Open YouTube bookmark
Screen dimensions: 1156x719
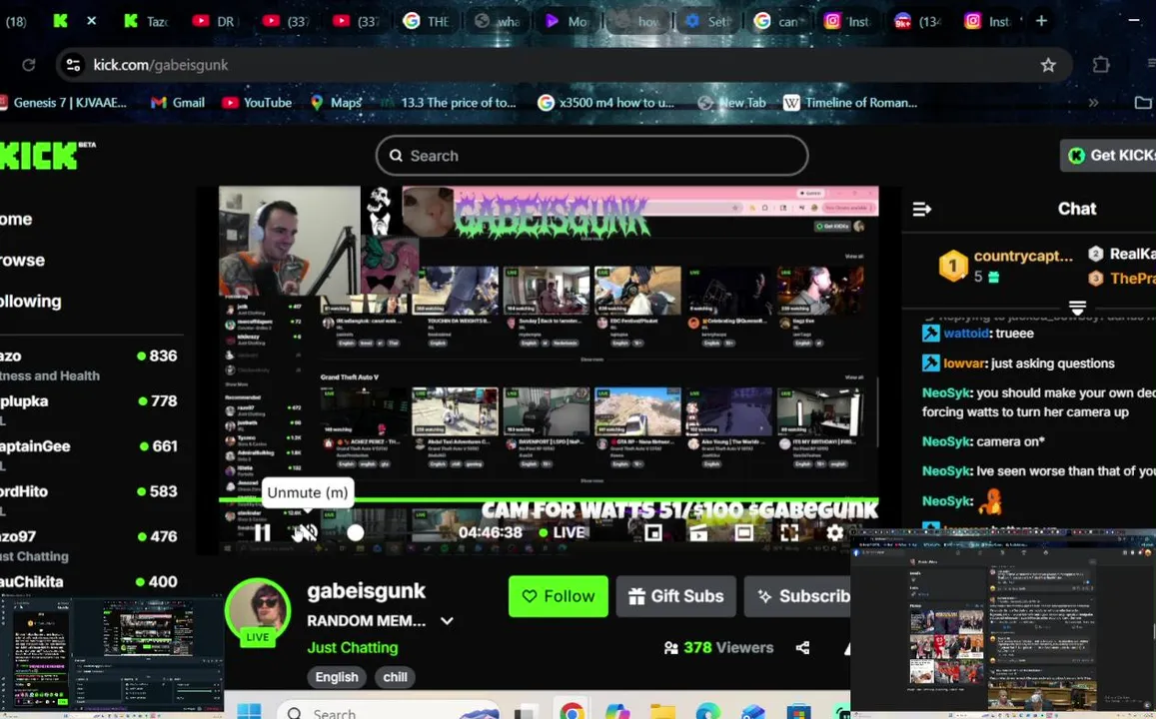[257, 103]
